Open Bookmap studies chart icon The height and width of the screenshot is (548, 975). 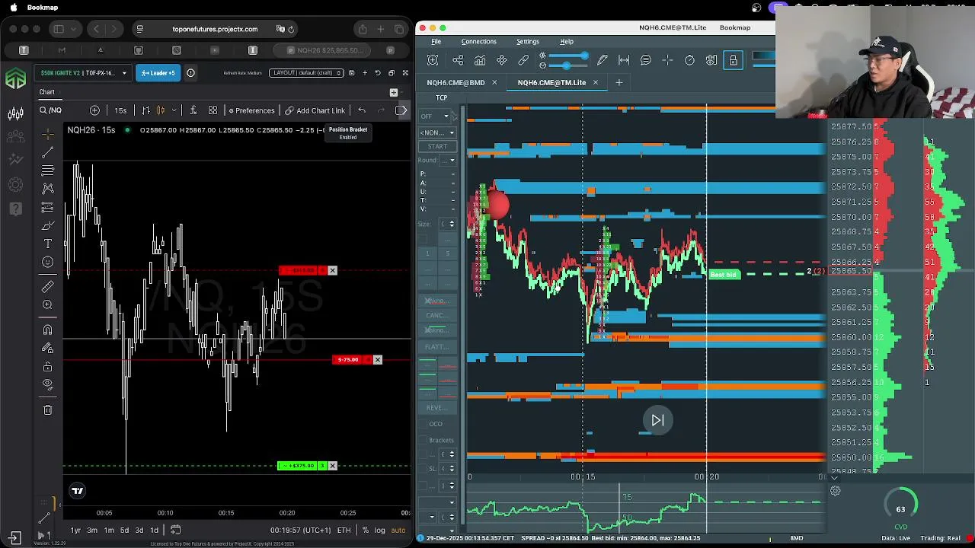point(480,60)
